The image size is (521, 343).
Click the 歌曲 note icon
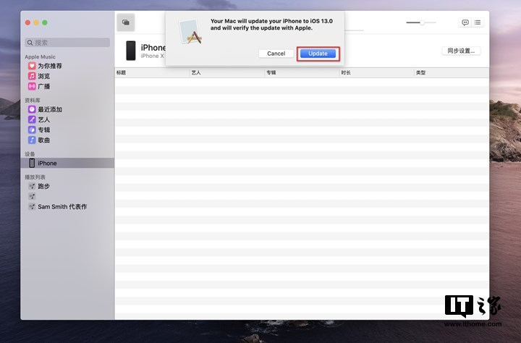[x=32, y=140]
